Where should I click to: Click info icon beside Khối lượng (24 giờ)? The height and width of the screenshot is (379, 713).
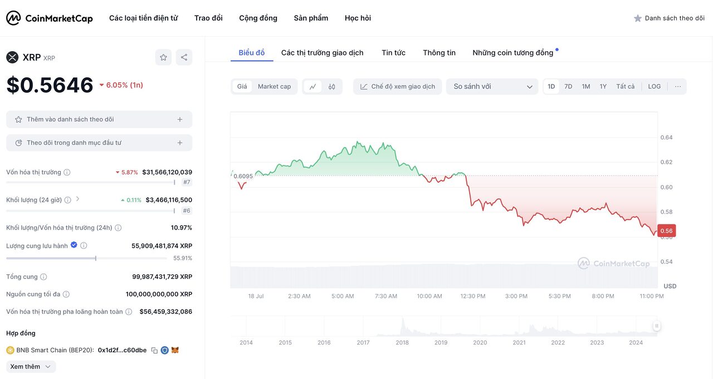pyautogui.click(x=67, y=200)
